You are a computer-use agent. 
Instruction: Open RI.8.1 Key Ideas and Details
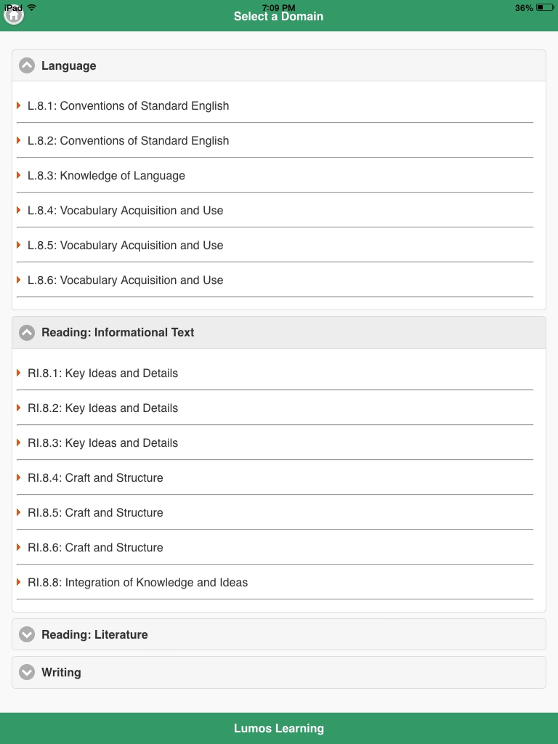pyautogui.click(x=102, y=373)
